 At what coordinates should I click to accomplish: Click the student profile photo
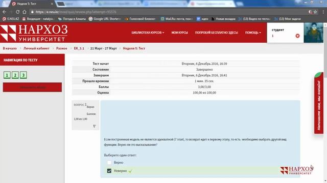313,33
